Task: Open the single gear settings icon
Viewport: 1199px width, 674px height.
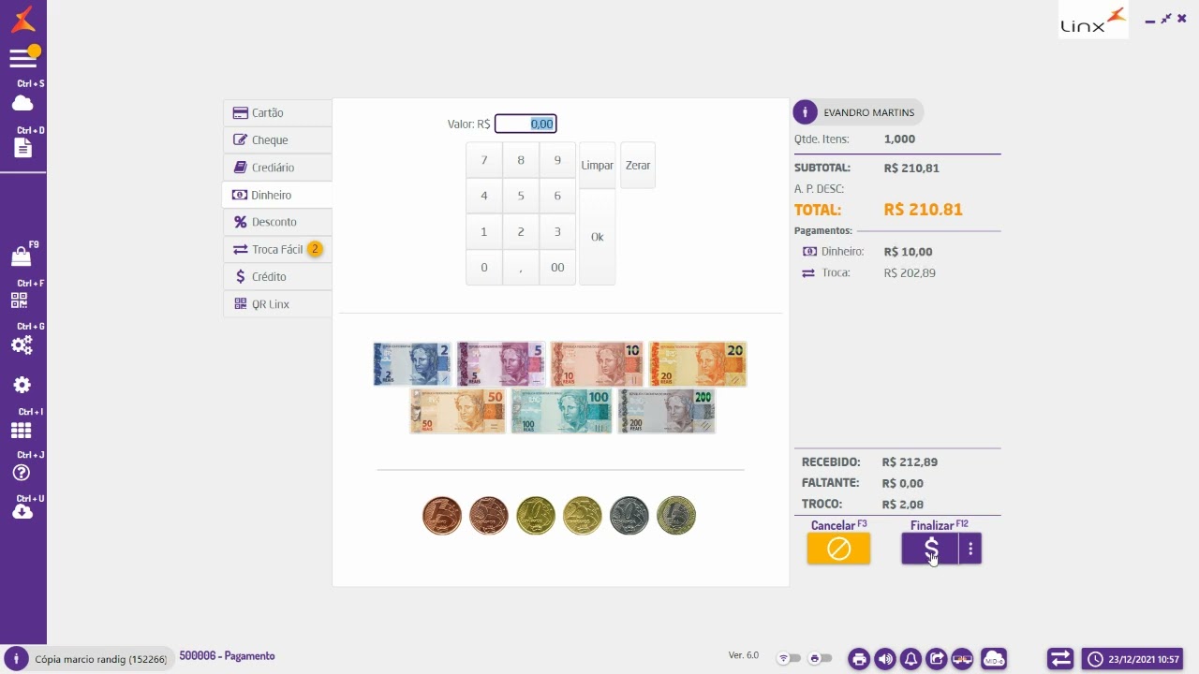Action: click(x=22, y=385)
